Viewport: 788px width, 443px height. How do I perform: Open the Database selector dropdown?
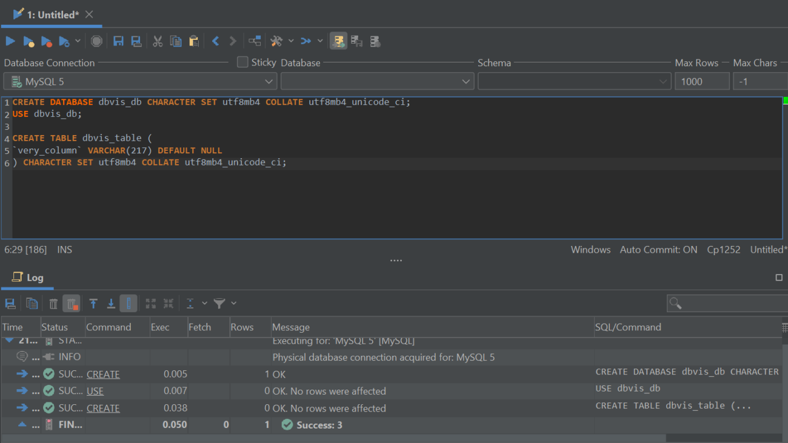pyautogui.click(x=466, y=81)
